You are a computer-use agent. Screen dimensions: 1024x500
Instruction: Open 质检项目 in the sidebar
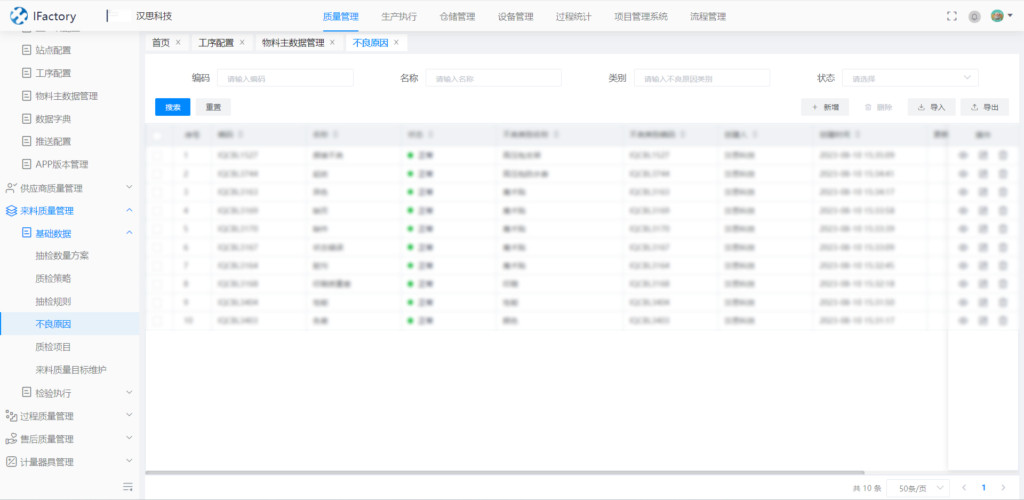coord(53,347)
